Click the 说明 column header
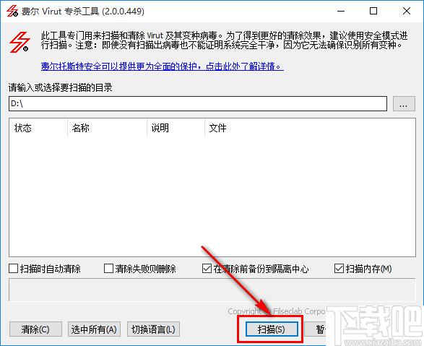 (x=176, y=128)
